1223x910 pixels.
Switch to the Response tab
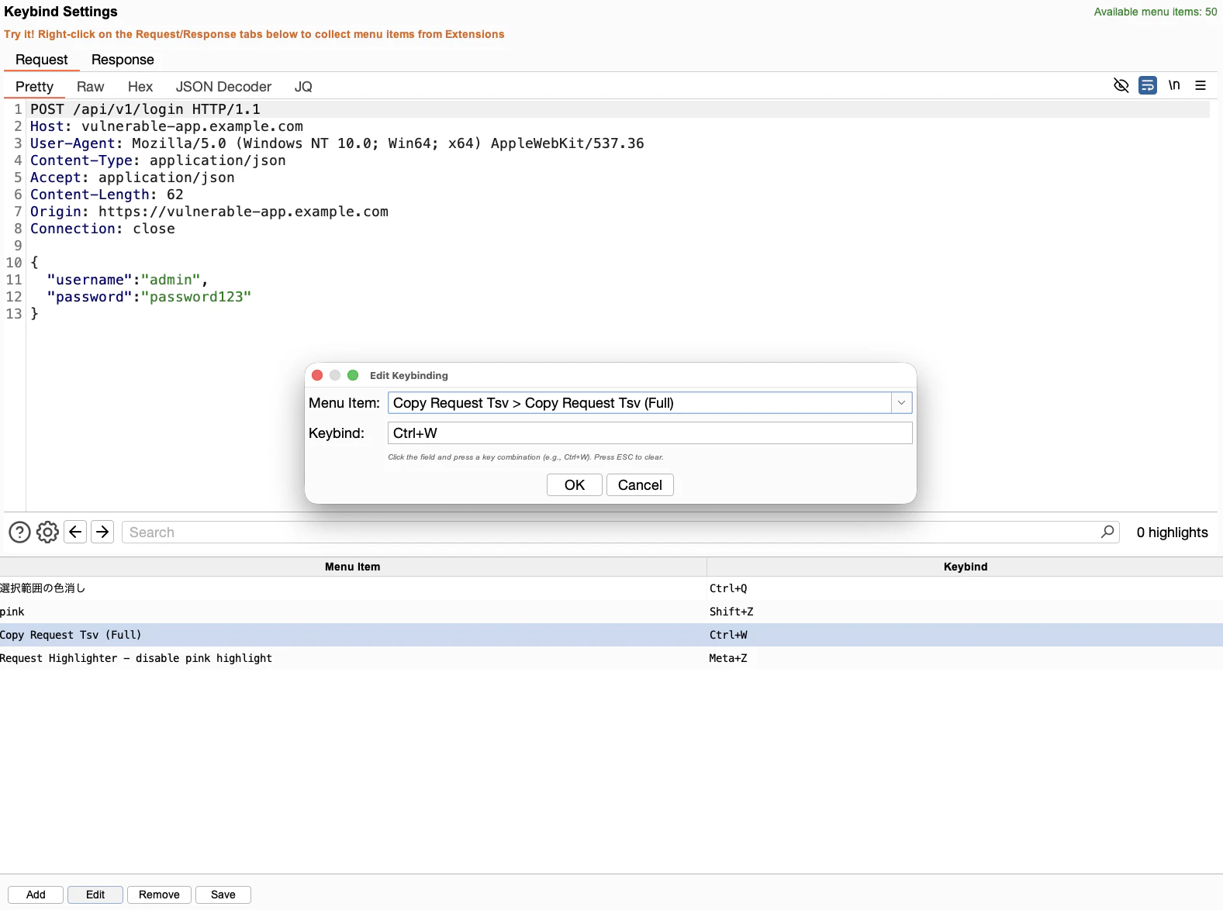123,60
